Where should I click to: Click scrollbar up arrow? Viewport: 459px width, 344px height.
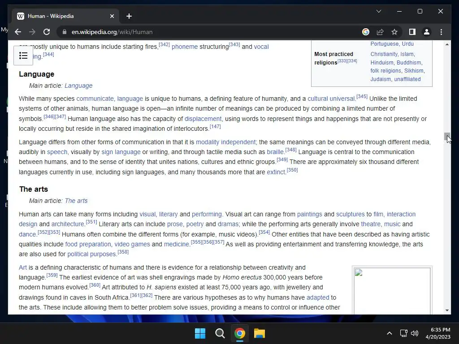click(x=447, y=44)
